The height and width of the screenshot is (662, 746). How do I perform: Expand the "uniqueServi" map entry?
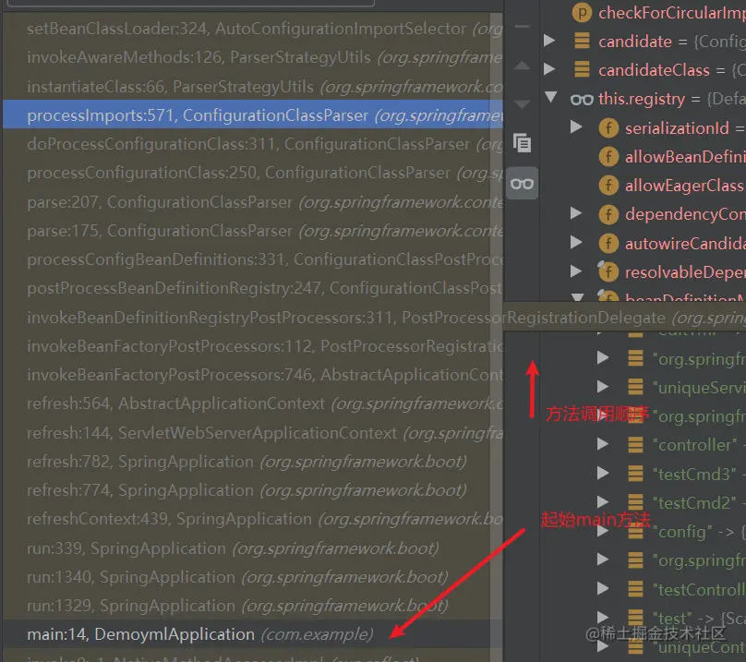(603, 387)
